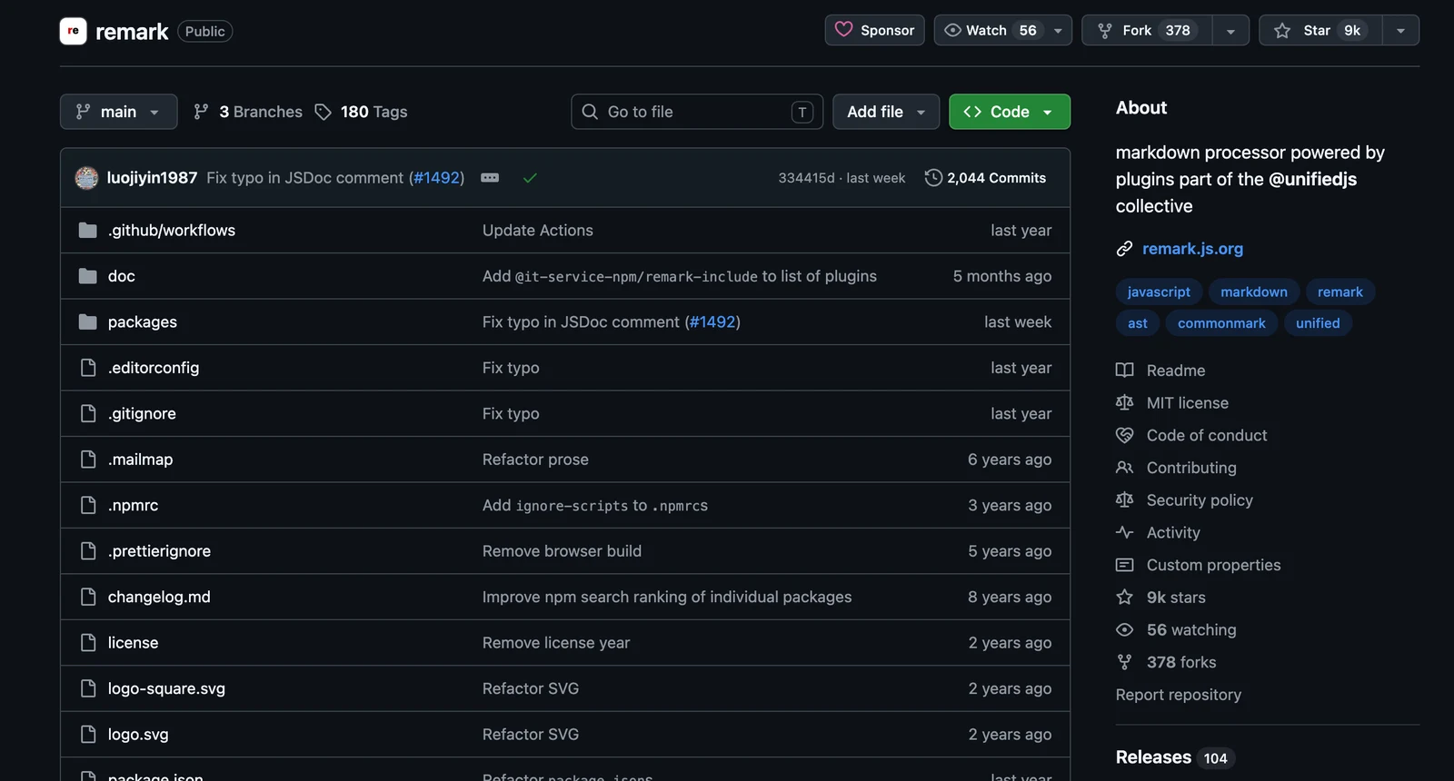
Task: Click the star icon next to 9k stars
Action: (x=1124, y=598)
